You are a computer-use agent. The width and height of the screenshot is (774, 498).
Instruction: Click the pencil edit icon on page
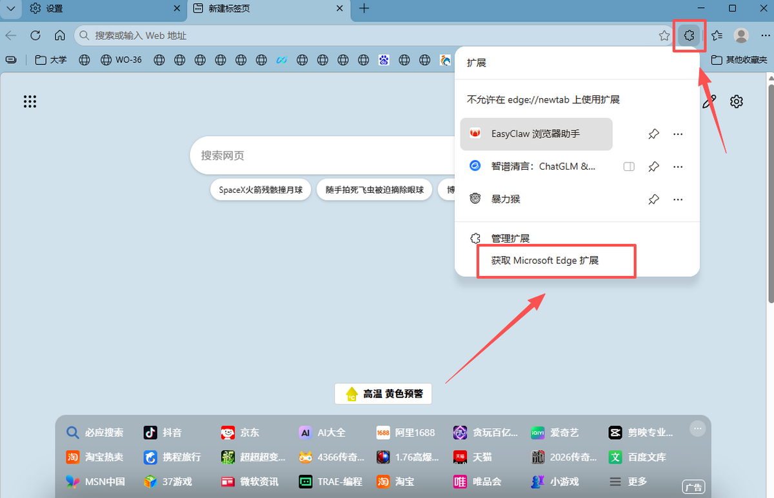coord(709,101)
